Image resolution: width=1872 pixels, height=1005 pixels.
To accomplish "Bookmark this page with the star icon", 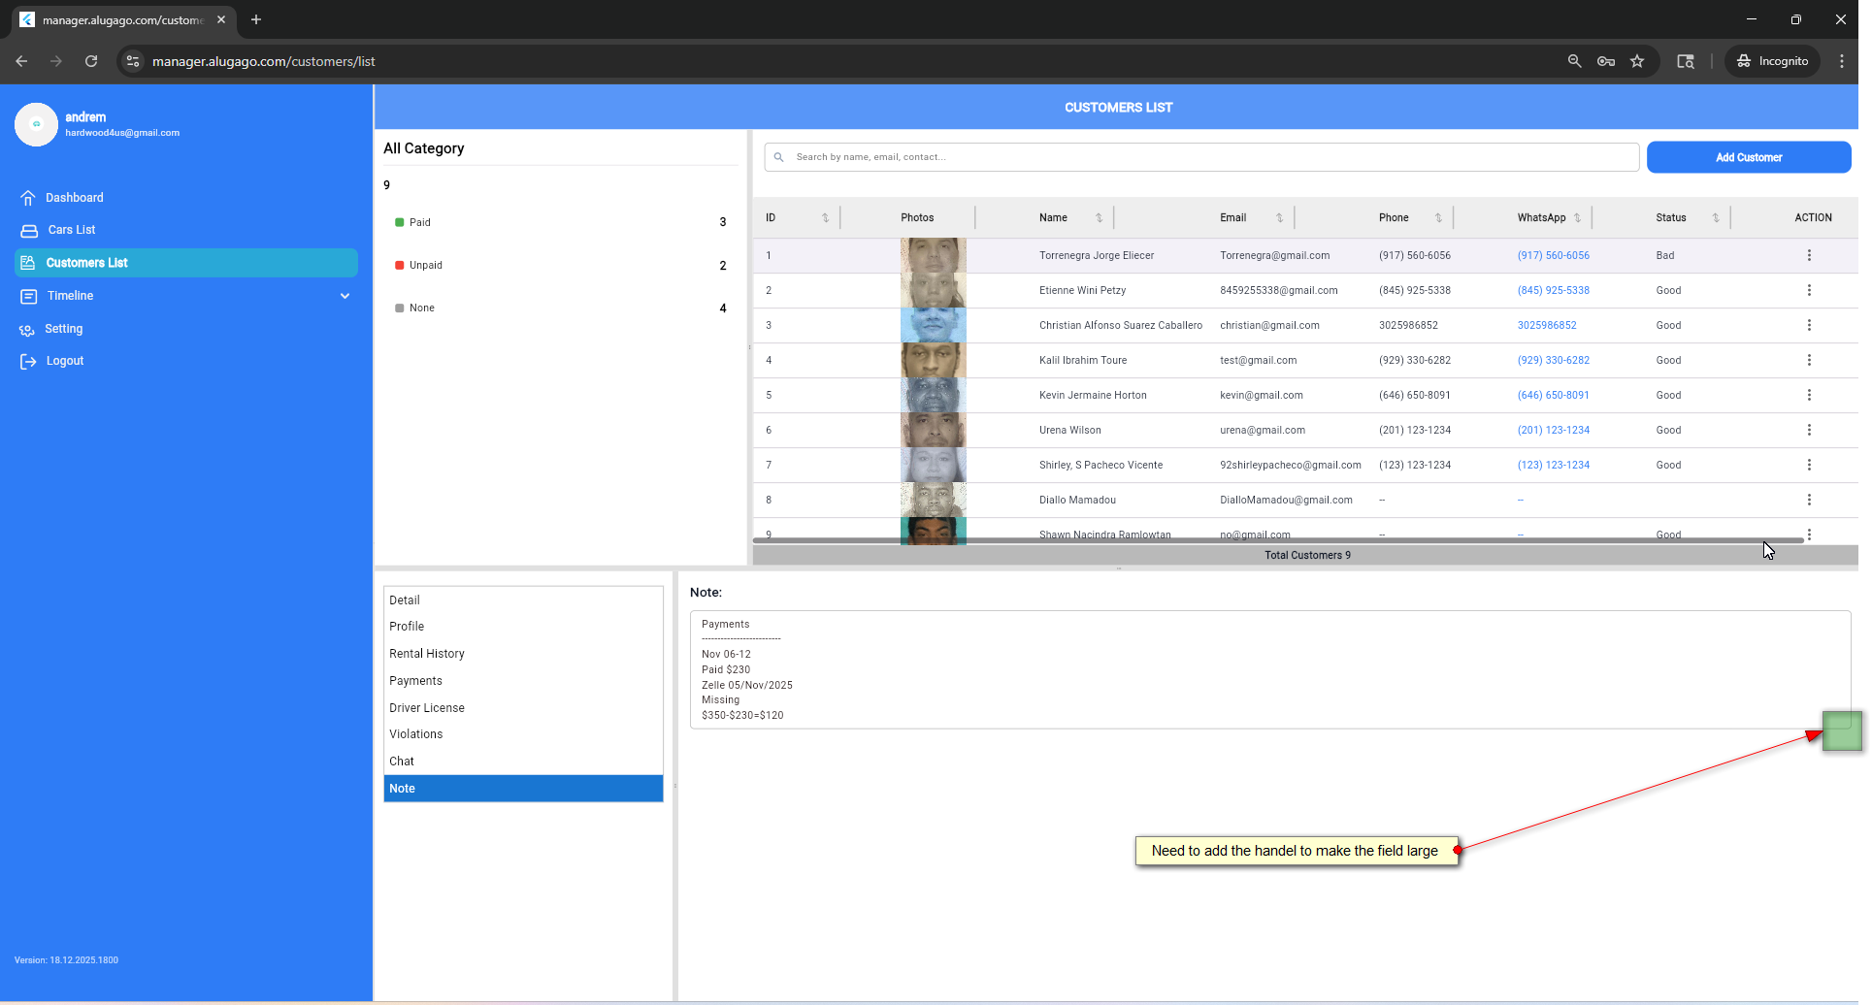I will [1637, 61].
